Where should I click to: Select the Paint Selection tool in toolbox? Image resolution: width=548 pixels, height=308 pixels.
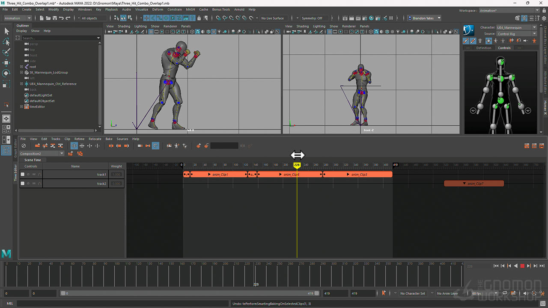6,52
